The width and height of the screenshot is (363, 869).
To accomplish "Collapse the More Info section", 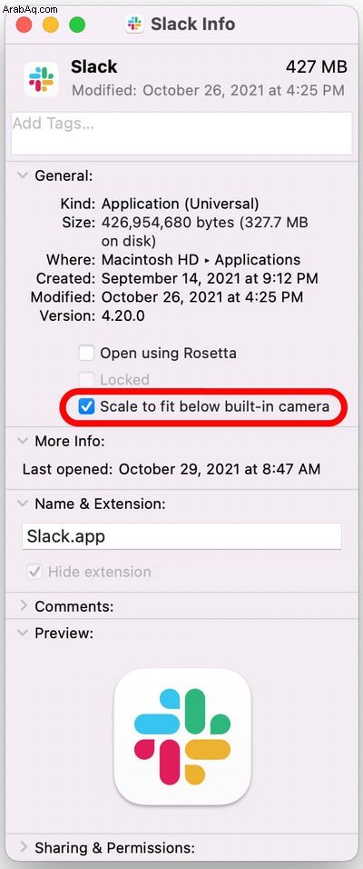I will pyautogui.click(x=23, y=441).
